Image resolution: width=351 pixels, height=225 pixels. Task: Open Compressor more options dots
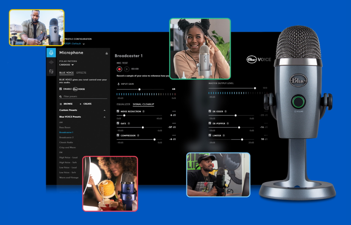174,135
